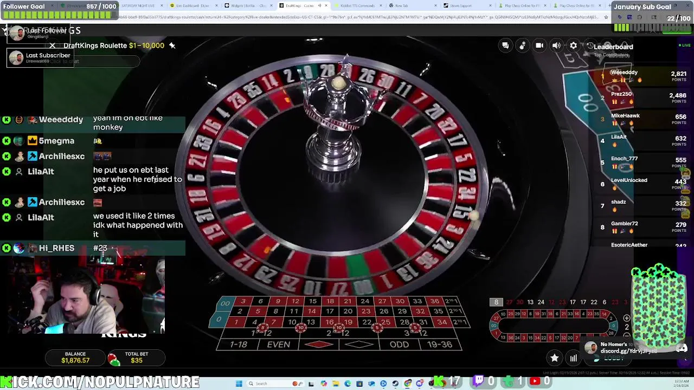The image size is (694, 390).
Task: Open the tip dealer icon
Action: click(x=523, y=45)
